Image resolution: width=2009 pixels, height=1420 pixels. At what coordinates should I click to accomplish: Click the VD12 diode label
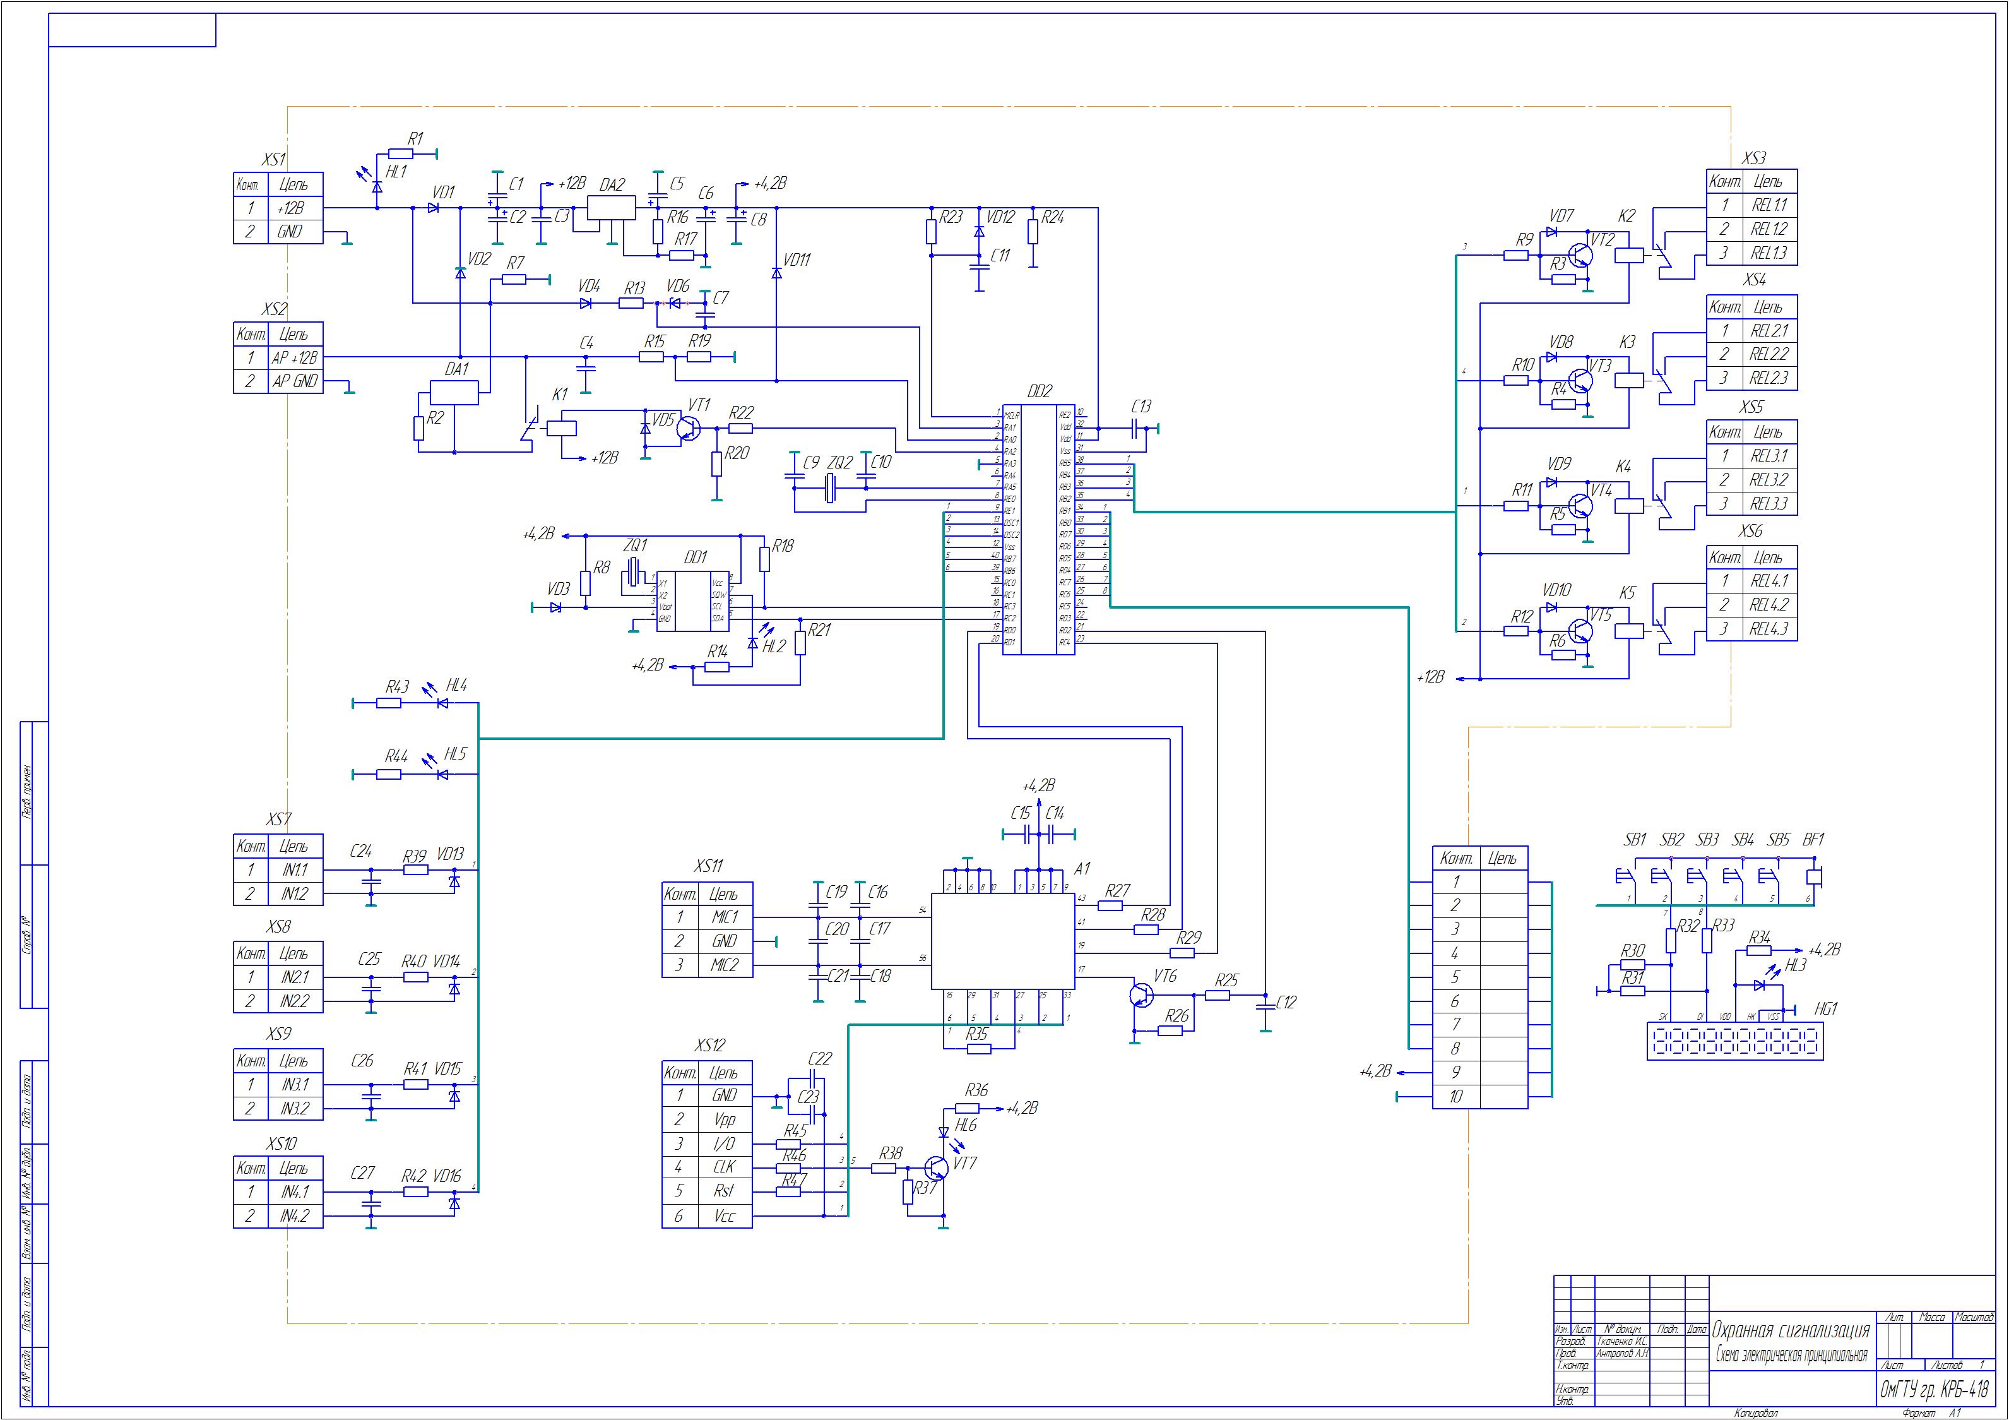1001,217
